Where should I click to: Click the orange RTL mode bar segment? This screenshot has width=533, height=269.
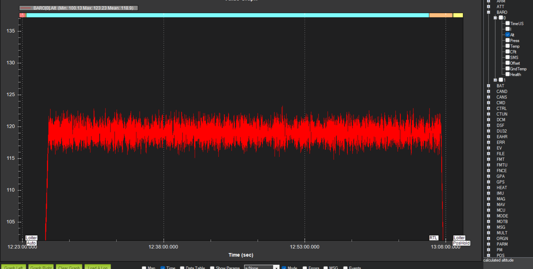441,15
